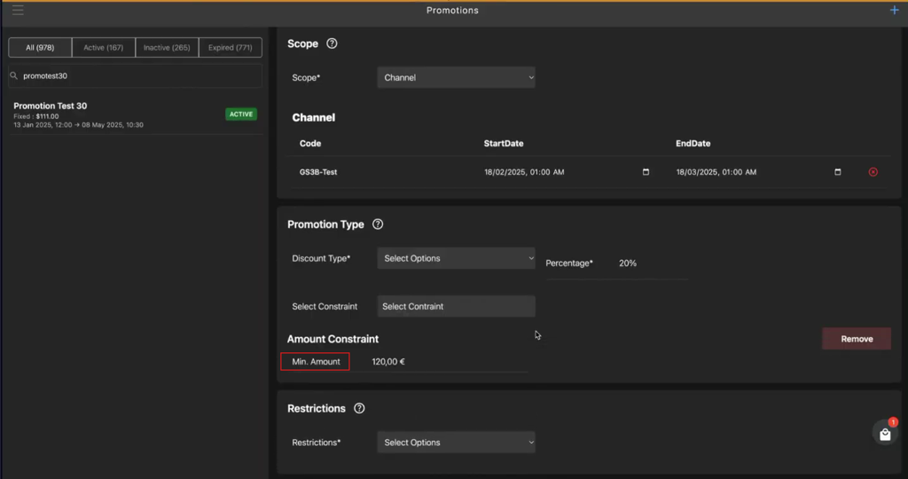
Task: Open the shopping bag cart icon
Action: coord(885,435)
